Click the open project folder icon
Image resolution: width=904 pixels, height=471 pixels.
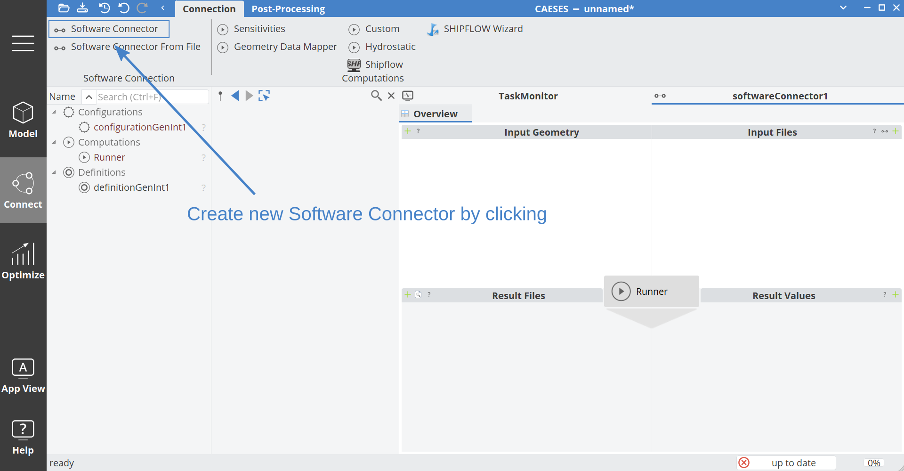pyautogui.click(x=64, y=8)
